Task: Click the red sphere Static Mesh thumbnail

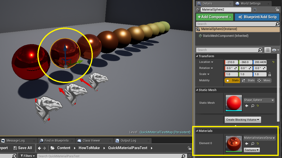Action: click(x=234, y=103)
